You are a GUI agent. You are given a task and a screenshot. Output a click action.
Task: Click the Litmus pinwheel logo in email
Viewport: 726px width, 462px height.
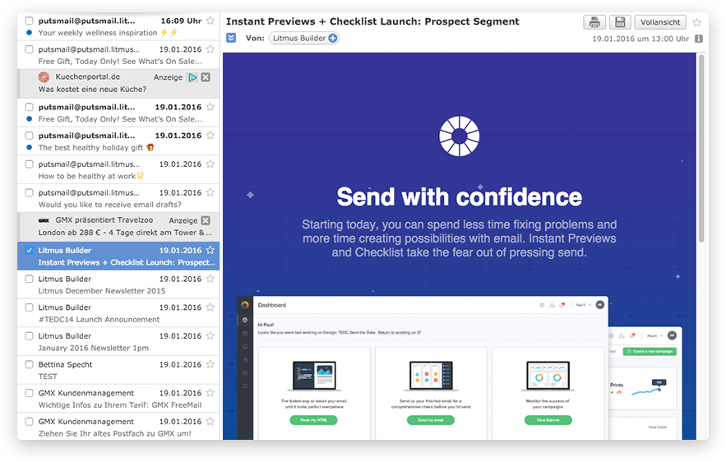click(460, 136)
